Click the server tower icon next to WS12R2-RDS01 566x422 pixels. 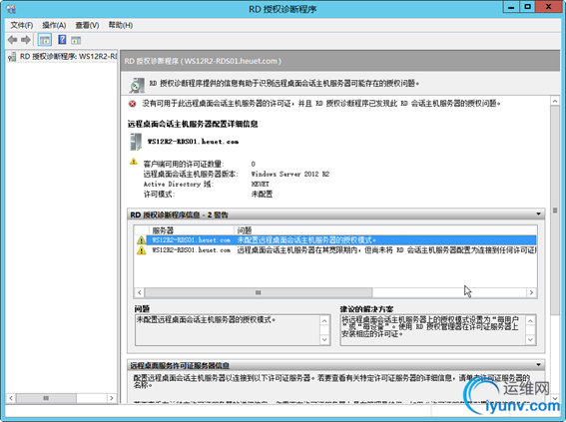(x=136, y=142)
